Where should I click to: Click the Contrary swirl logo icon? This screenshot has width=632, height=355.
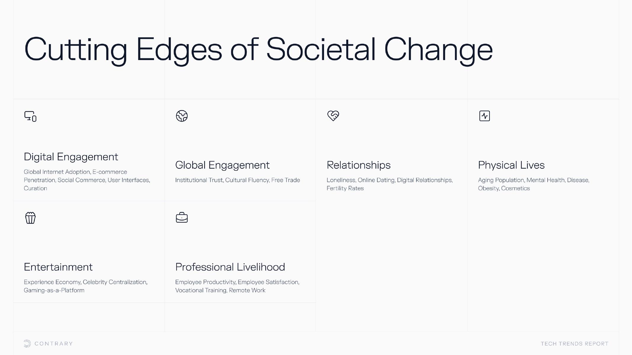click(x=27, y=343)
